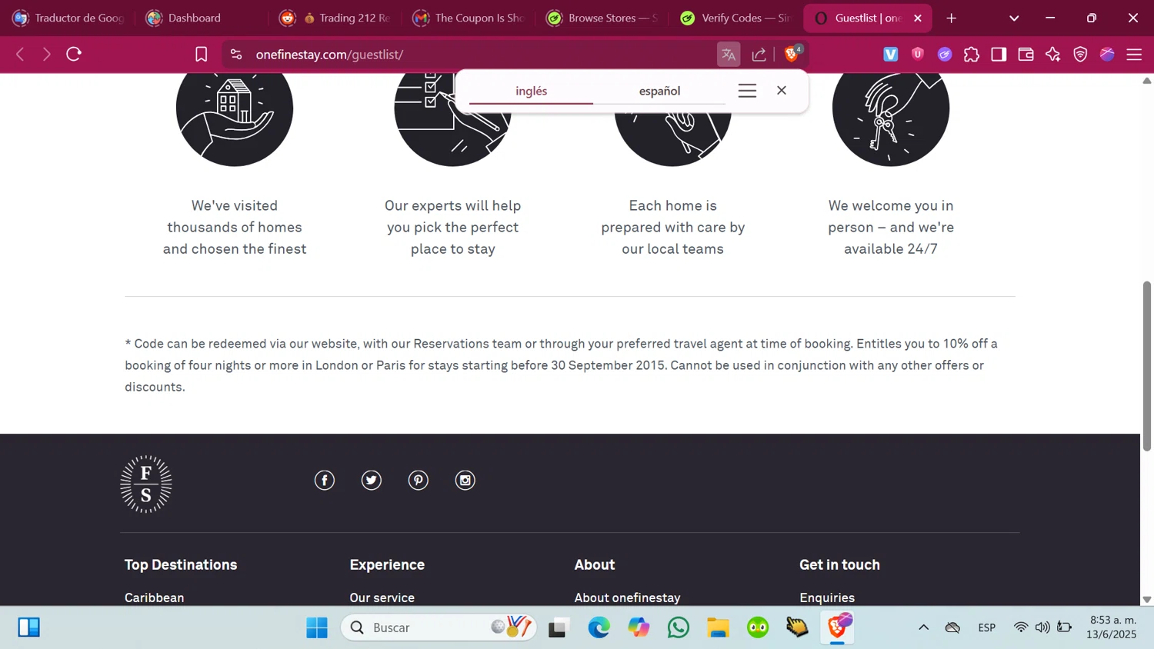This screenshot has width=1154, height=649.
Task: Open Microsoft Edge from the taskbar
Action: [599, 627]
